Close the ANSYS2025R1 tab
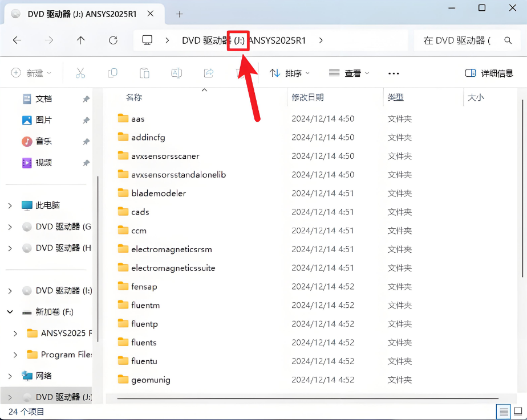 pyautogui.click(x=151, y=14)
